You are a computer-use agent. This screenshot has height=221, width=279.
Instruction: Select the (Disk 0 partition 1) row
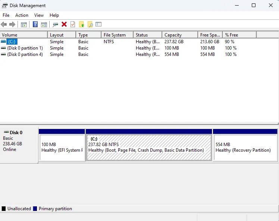pyautogui.click(x=128, y=48)
